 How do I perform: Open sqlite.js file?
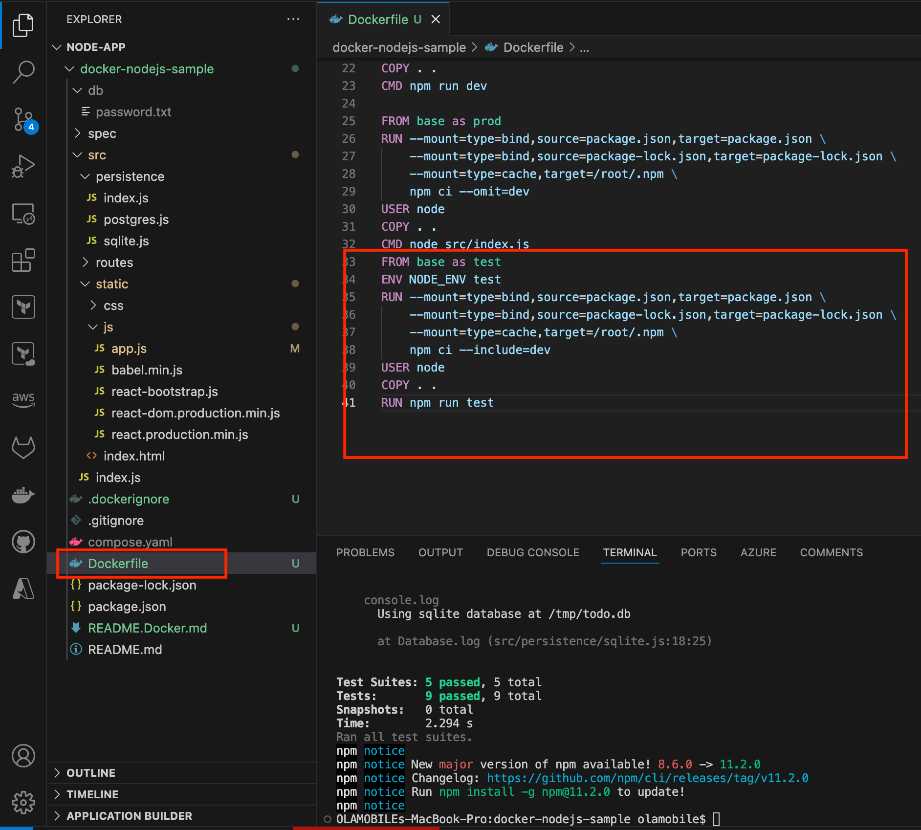[x=181, y=241]
